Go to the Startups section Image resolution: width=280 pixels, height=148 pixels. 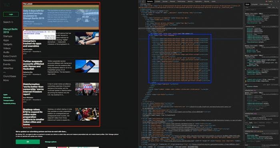pyautogui.click(x=8, y=36)
